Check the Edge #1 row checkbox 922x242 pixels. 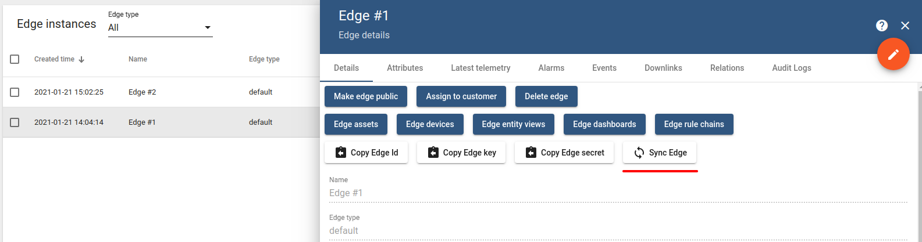tap(15, 122)
